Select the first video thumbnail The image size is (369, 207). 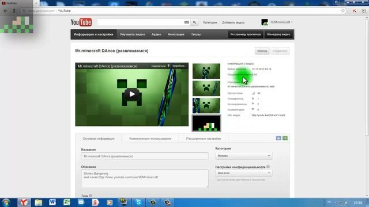(206, 71)
